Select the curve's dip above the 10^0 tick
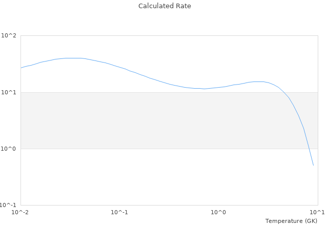This screenshot has width=328, height=246. (x=205, y=89)
